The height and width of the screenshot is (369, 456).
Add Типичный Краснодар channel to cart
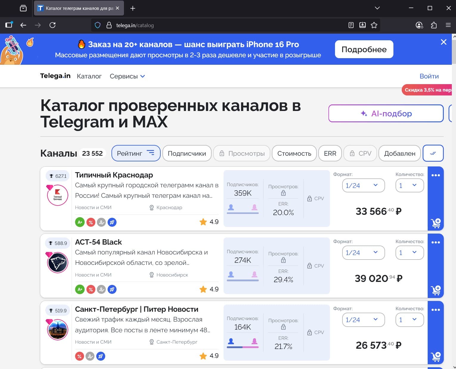435,223
